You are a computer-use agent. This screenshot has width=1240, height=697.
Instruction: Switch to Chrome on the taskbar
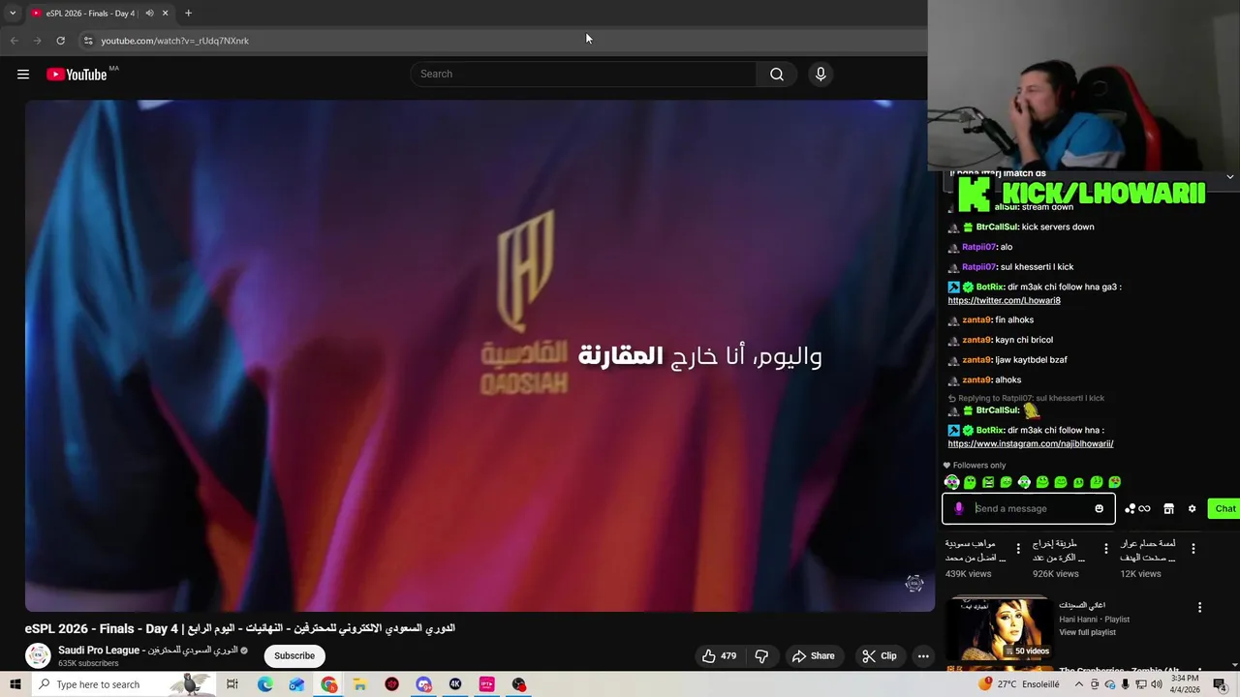click(x=329, y=684)
